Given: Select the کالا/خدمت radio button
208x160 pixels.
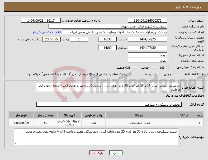Looking at the screenshot, I should click(x=135, y=67).
